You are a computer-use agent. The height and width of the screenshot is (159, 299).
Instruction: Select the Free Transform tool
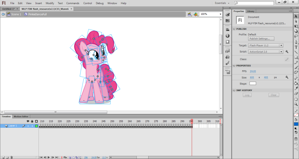(296, 27)
